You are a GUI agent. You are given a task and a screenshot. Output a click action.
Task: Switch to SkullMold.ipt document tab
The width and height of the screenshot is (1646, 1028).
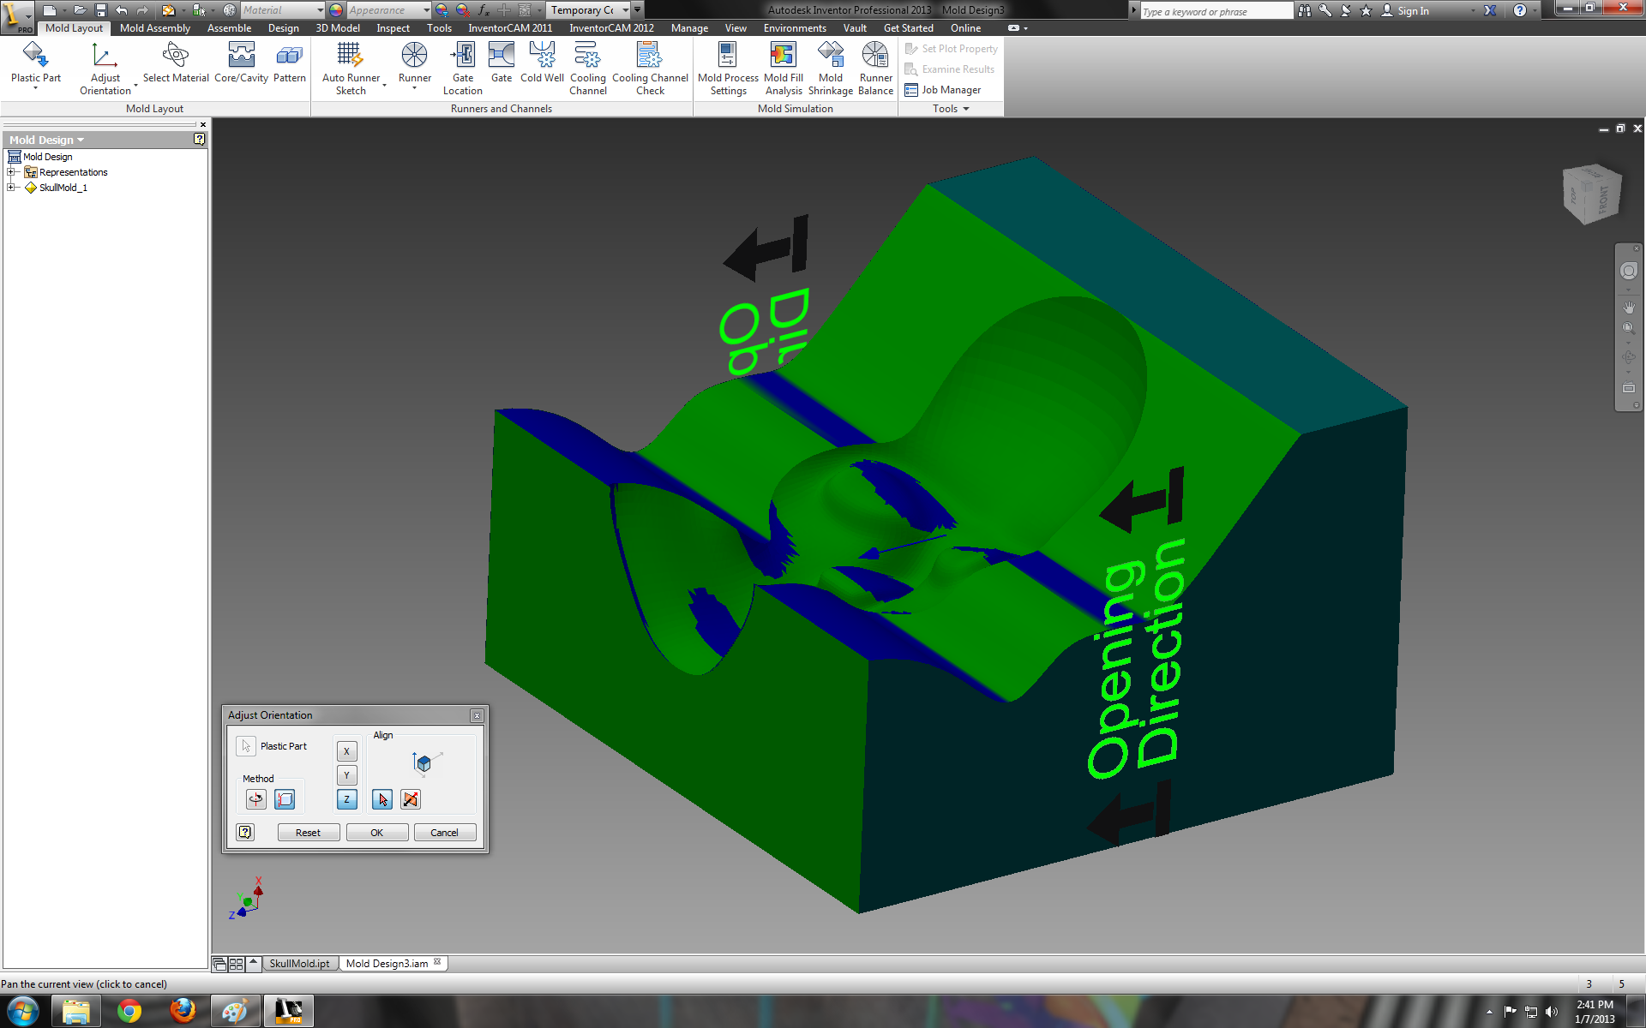(299, 964)
